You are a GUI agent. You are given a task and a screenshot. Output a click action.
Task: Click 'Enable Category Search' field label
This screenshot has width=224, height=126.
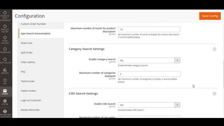102,59
